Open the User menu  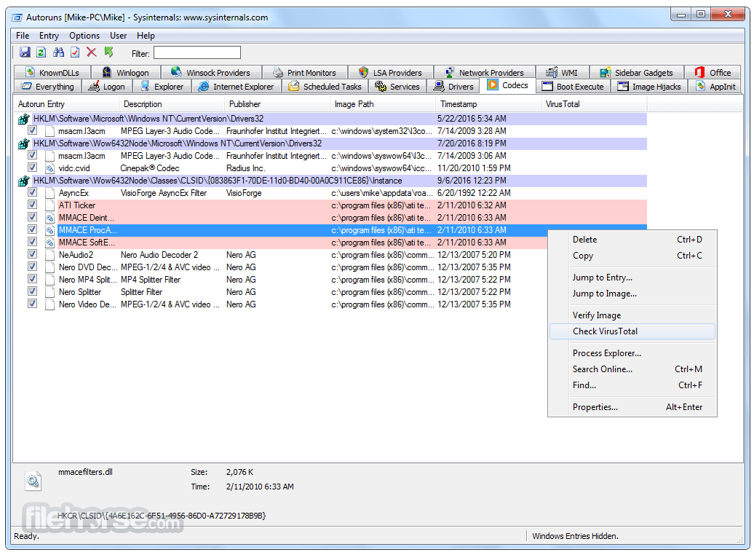pos(119,36)
